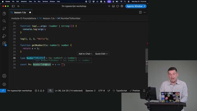
Task: Open the Search view in the sidebar
Action: (4, 21)
